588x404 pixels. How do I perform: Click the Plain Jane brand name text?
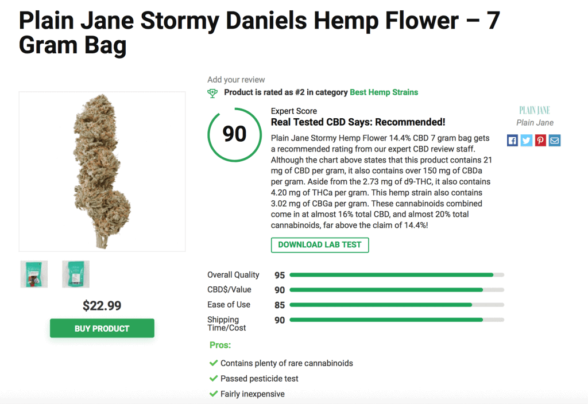(x=535, y=123)
